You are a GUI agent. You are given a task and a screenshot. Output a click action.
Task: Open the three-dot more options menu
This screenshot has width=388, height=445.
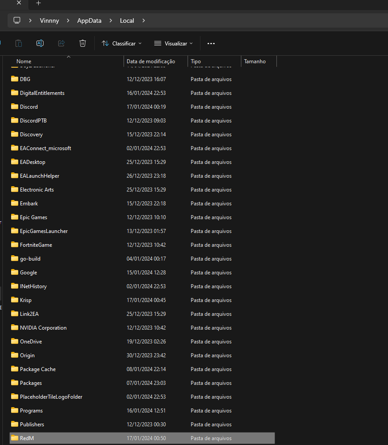211,43
